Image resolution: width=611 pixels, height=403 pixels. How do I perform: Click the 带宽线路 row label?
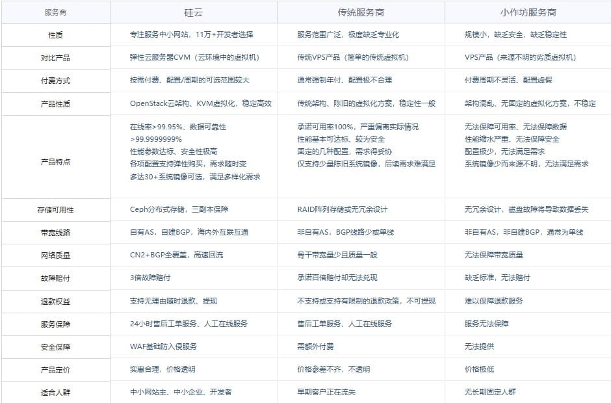point(57,232)
